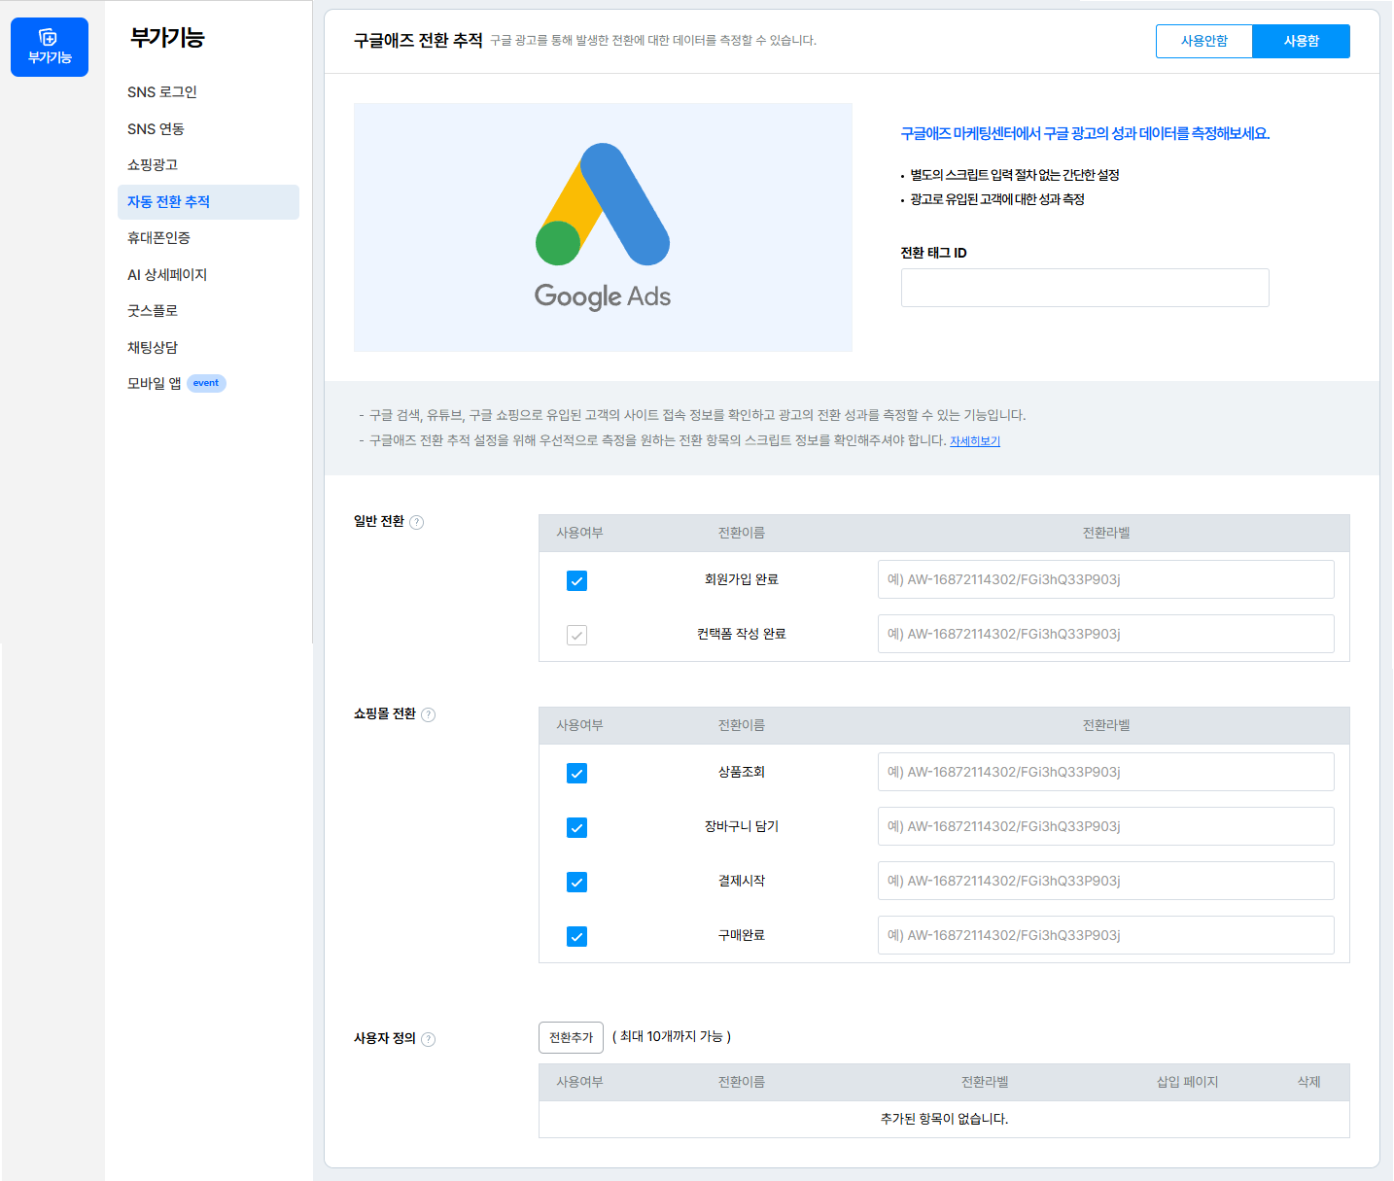
Task: Uncheck the 상품조회 checkbox
Action: click(576, 773)
